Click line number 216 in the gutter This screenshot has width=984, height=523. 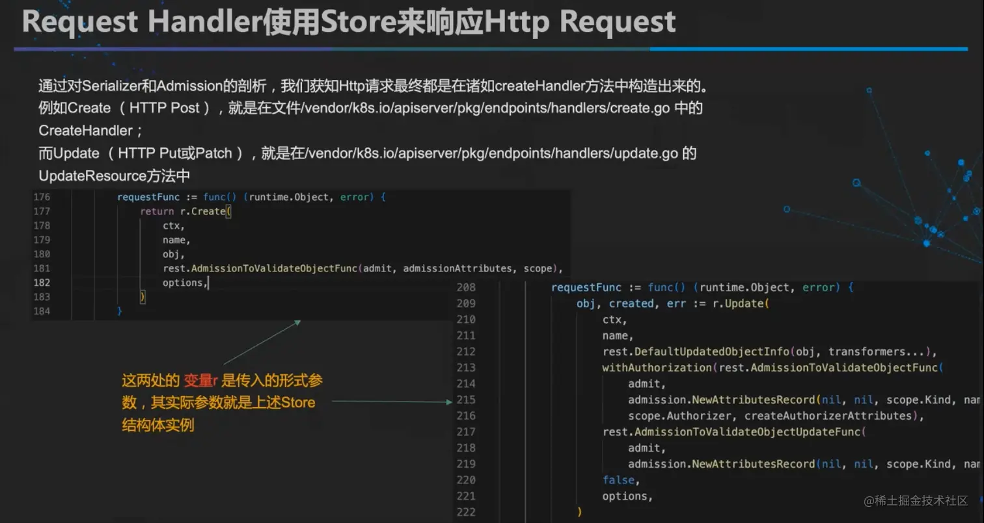coord(466,416)
